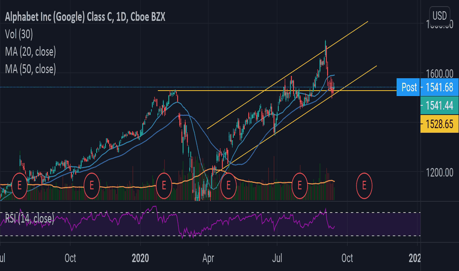Open the future earnings marker after Oct
Image resolution: width=459 pixels, height=271 pixels.
point(364,186)
